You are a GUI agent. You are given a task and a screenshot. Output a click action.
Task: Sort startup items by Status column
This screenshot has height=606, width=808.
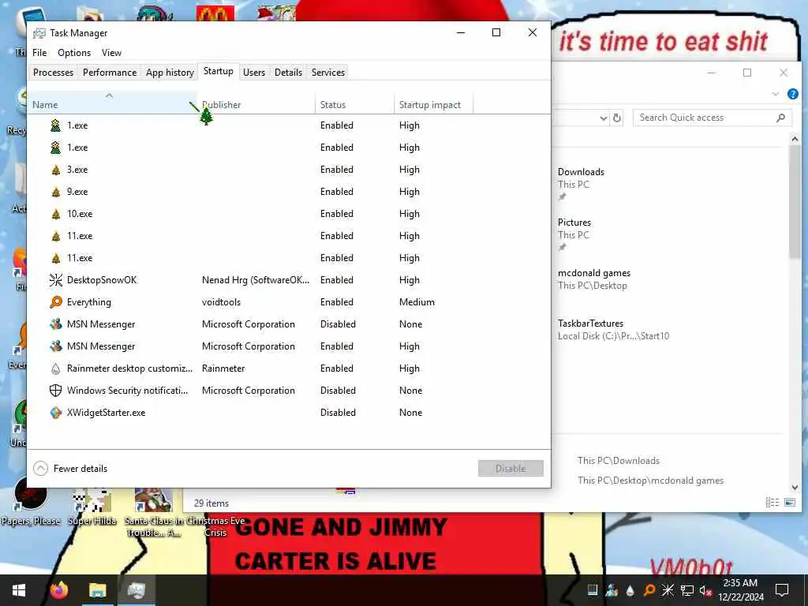click(354, 103)
